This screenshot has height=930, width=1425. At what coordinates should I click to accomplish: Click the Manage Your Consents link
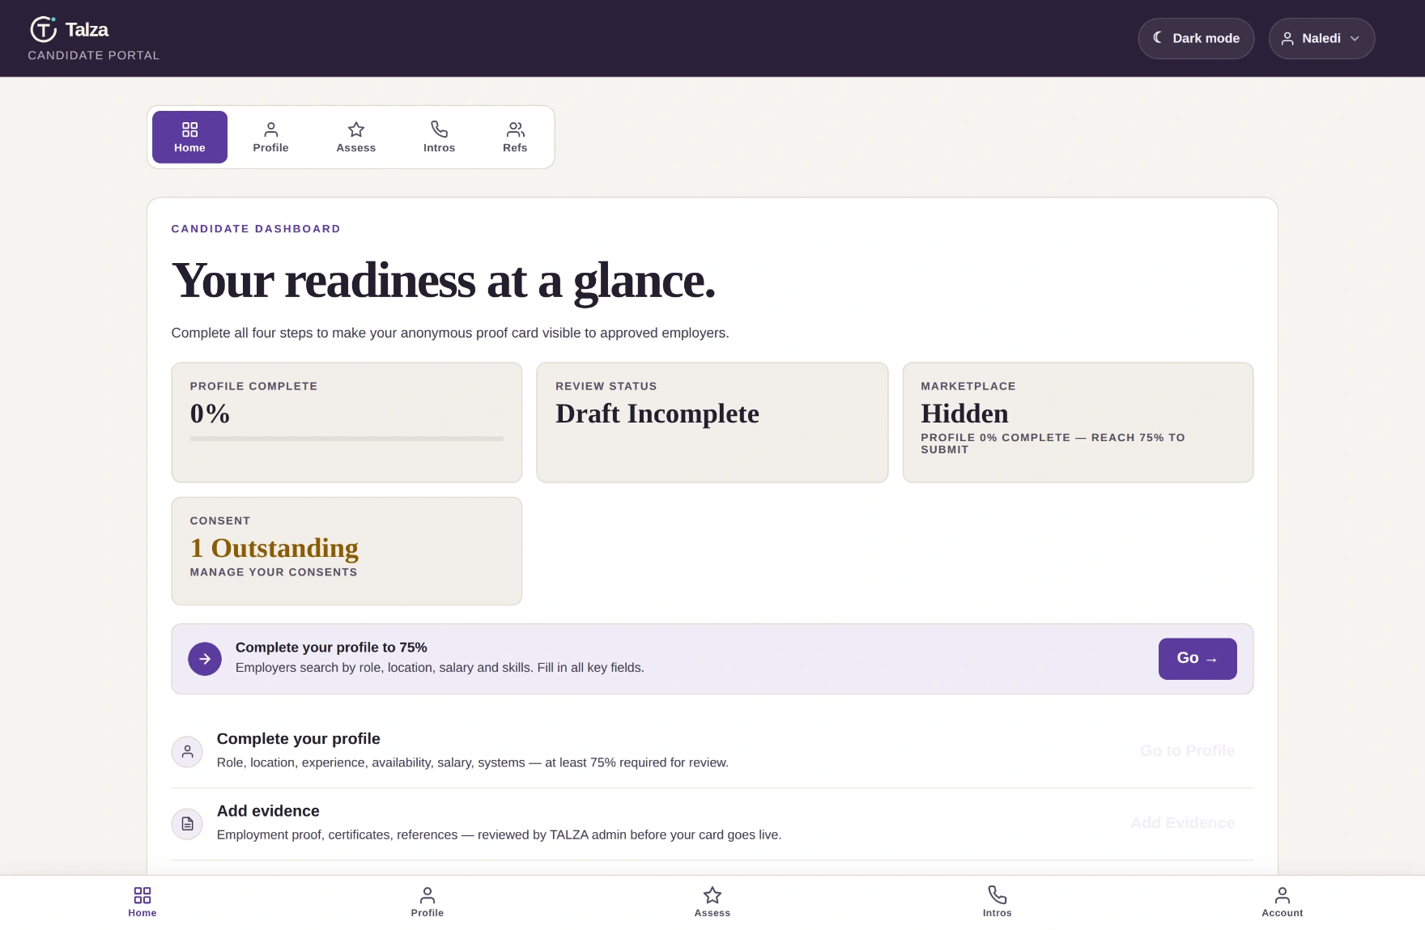pos(274,572)
